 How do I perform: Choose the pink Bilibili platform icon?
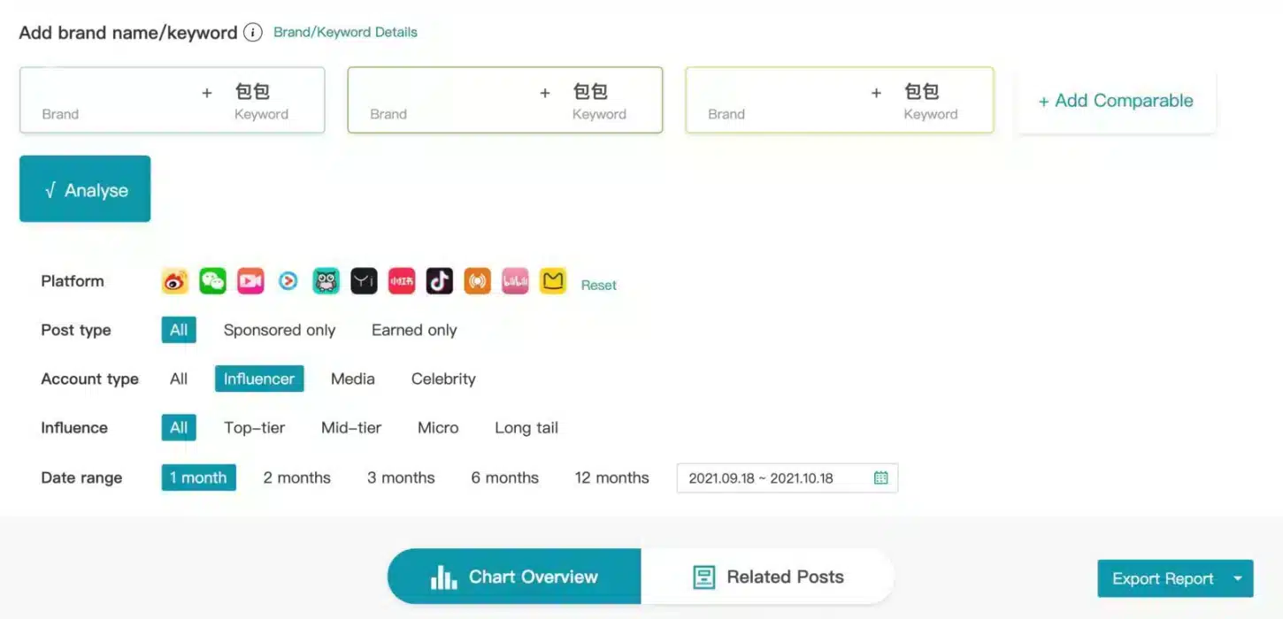tap(515, 281)
